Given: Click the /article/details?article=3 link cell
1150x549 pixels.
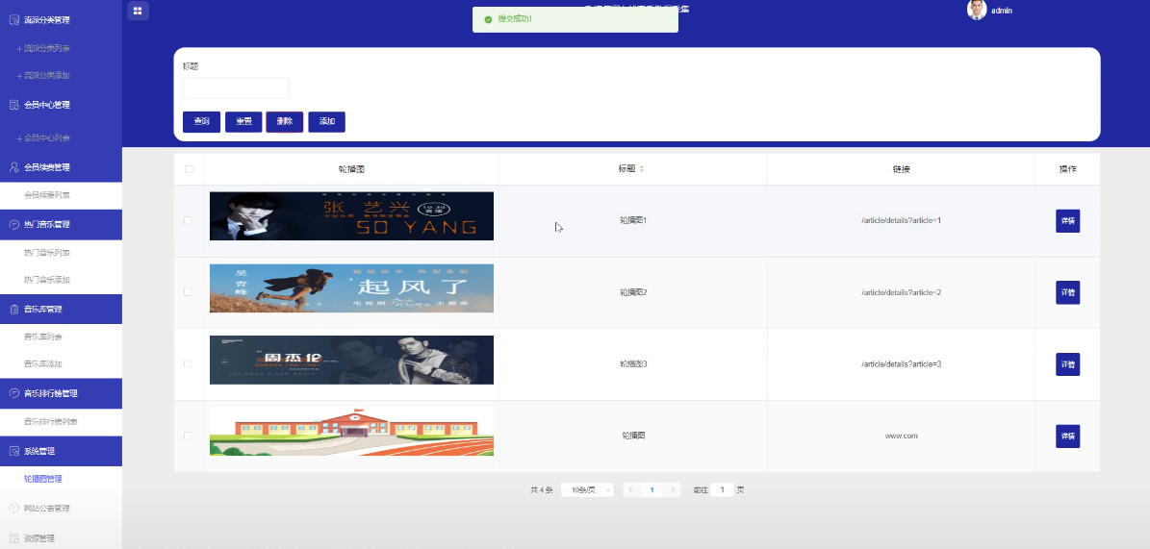Looking at the screenshot, I should [902, 363].
